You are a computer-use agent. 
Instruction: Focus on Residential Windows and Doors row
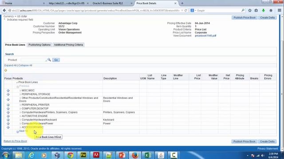click(8, 99)
